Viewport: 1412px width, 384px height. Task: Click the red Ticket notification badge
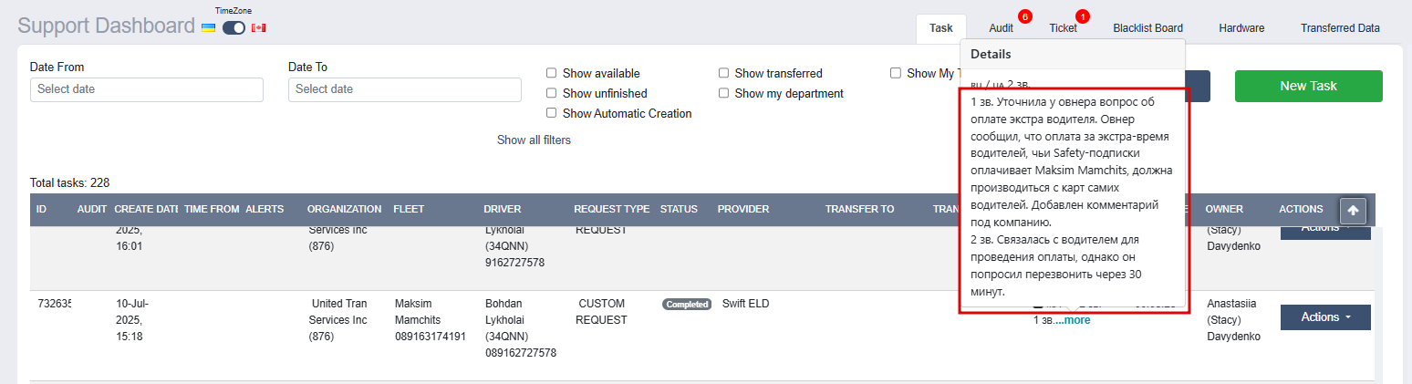1083,16
